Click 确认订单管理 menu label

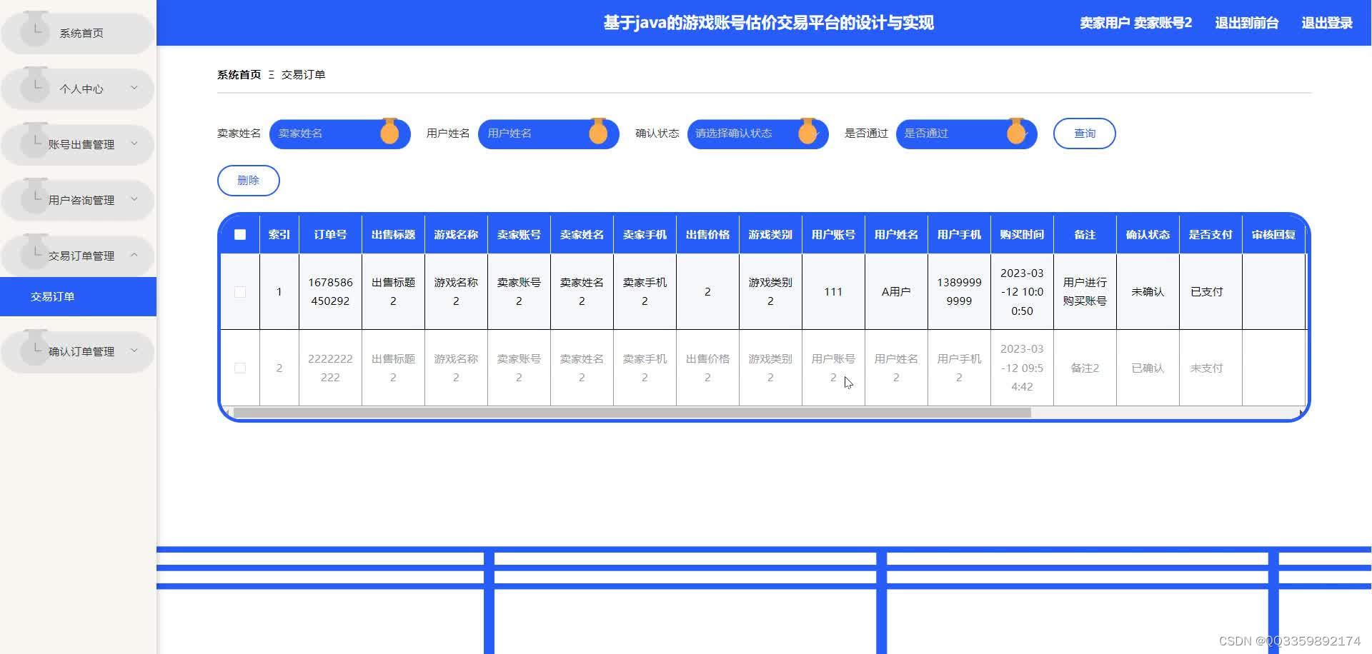(81, 351)
